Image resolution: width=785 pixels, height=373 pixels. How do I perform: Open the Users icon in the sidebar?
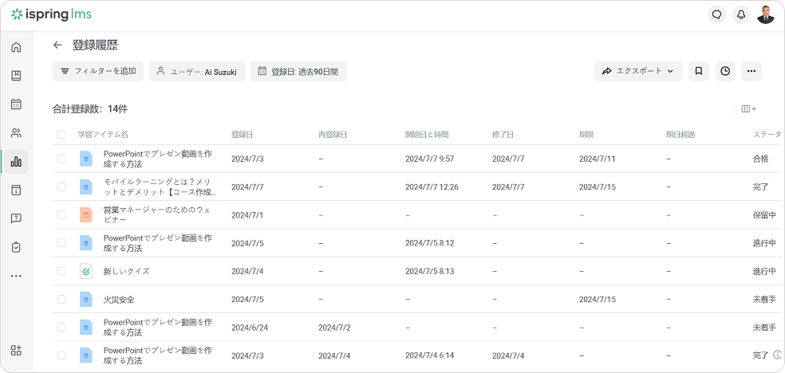(16, 133)
